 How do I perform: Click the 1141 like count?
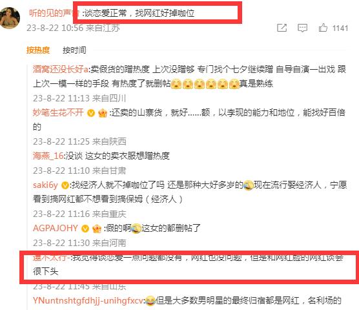(340, 28)
